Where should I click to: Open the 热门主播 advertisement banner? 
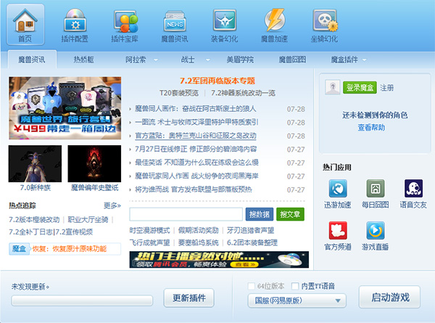pyautogui.click(x=219, y=259)
